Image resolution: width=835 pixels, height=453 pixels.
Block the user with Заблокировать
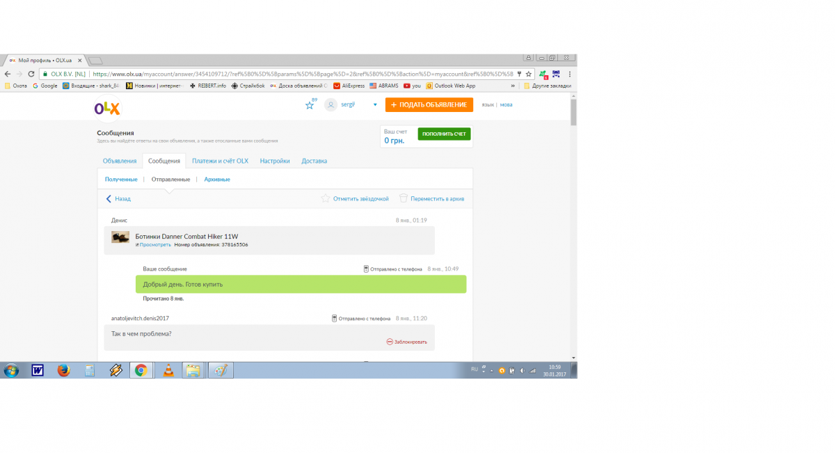coord(407,342)
